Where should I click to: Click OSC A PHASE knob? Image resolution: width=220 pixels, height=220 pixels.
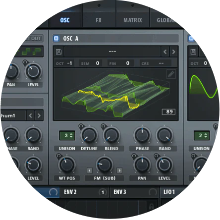[142, 135]
